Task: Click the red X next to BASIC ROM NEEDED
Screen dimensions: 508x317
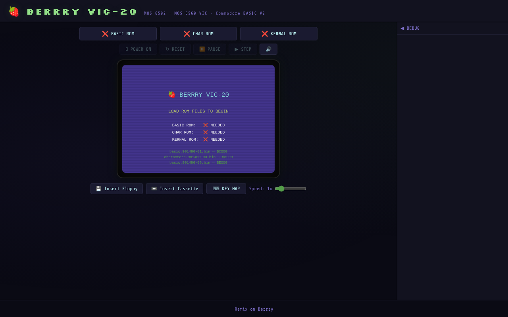Action: pos(205,125)
